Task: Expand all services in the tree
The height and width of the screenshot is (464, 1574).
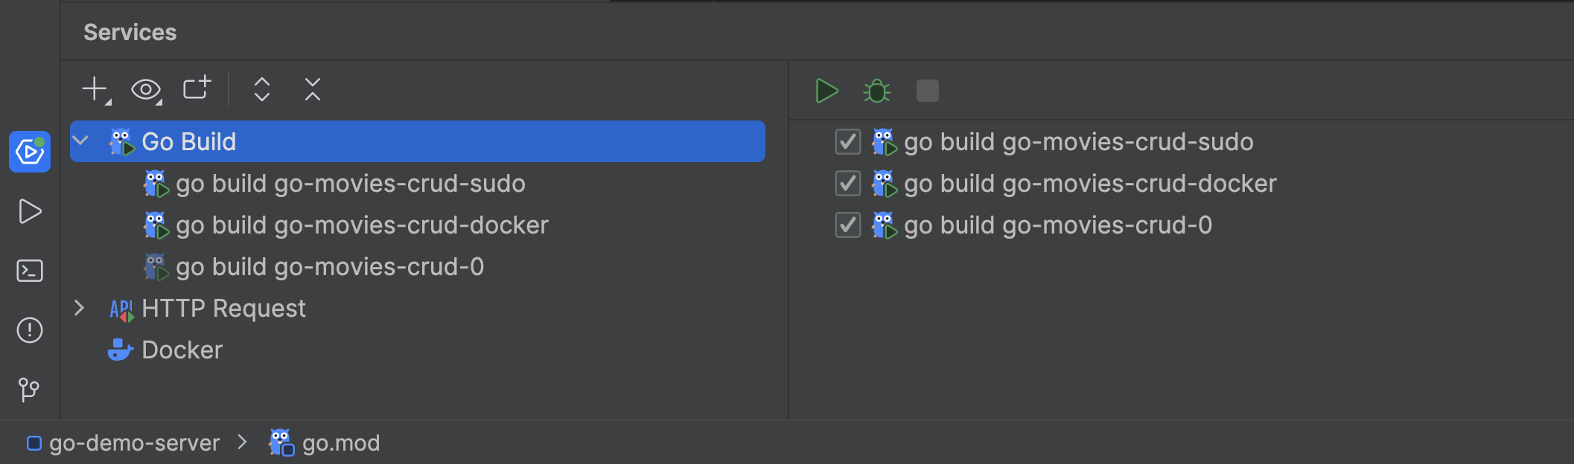Action: tap(261, 89)
